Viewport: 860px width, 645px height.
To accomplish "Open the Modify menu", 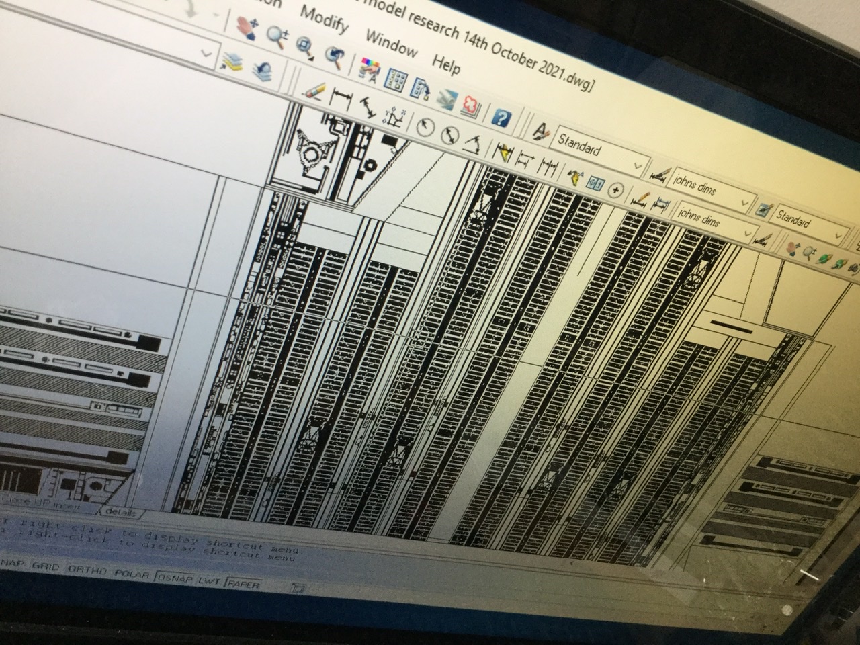I will tap(324, 19).
